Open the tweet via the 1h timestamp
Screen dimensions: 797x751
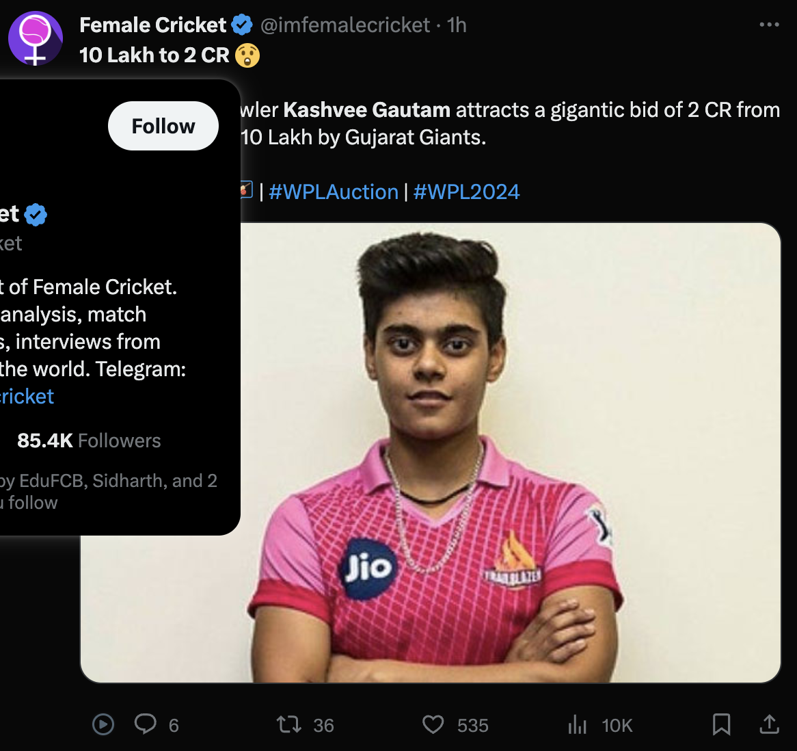pos(457,25)
